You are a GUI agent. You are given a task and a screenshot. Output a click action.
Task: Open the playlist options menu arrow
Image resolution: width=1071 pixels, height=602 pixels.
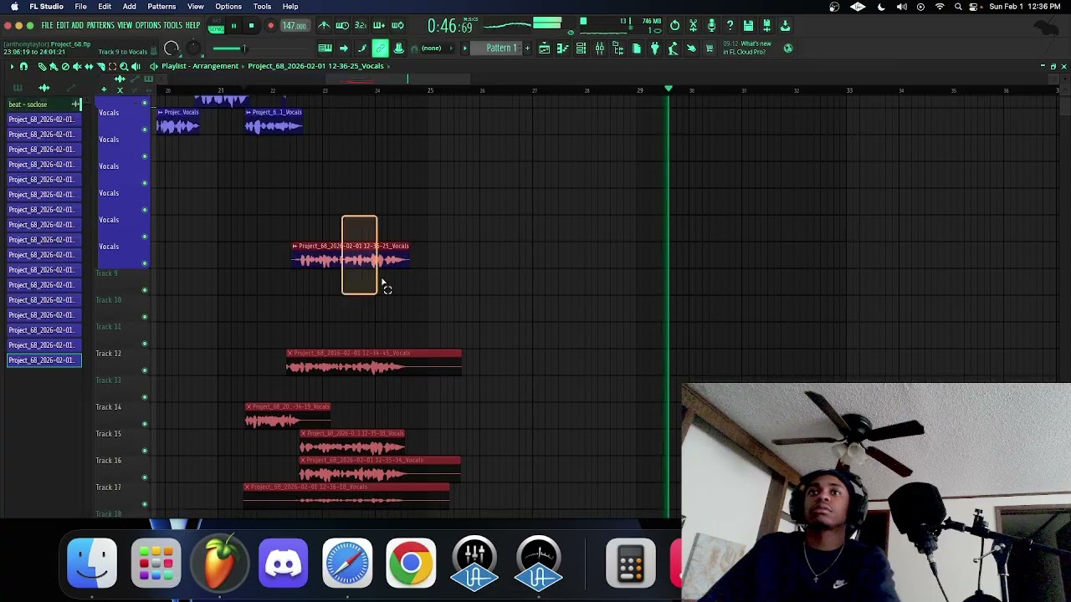pyautogui.click(x=11, y=66)
